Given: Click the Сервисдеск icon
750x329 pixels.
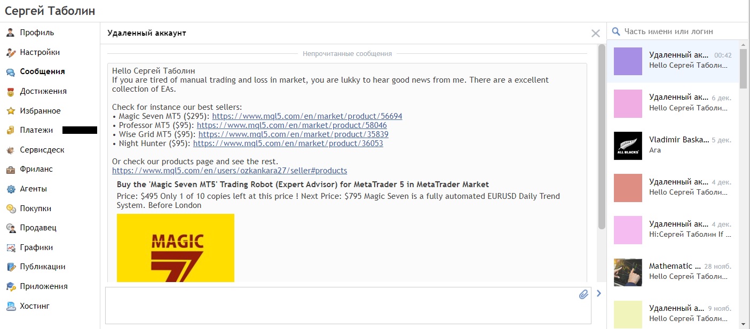Looking at the screenshot, I should 11,150.
